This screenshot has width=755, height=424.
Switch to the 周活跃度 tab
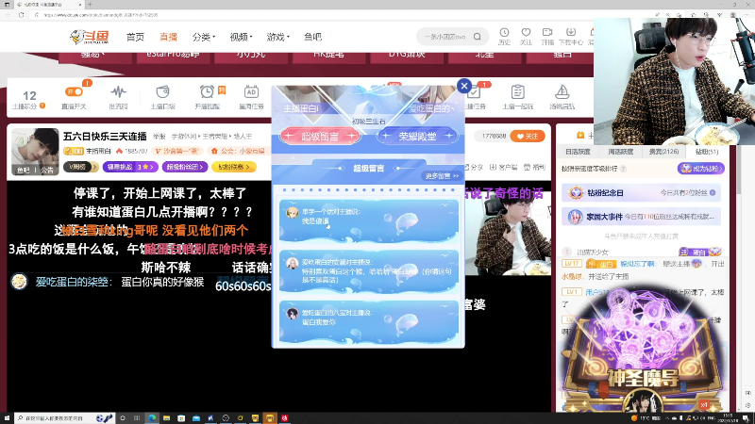pyautogui.click(x=621, y=152)
